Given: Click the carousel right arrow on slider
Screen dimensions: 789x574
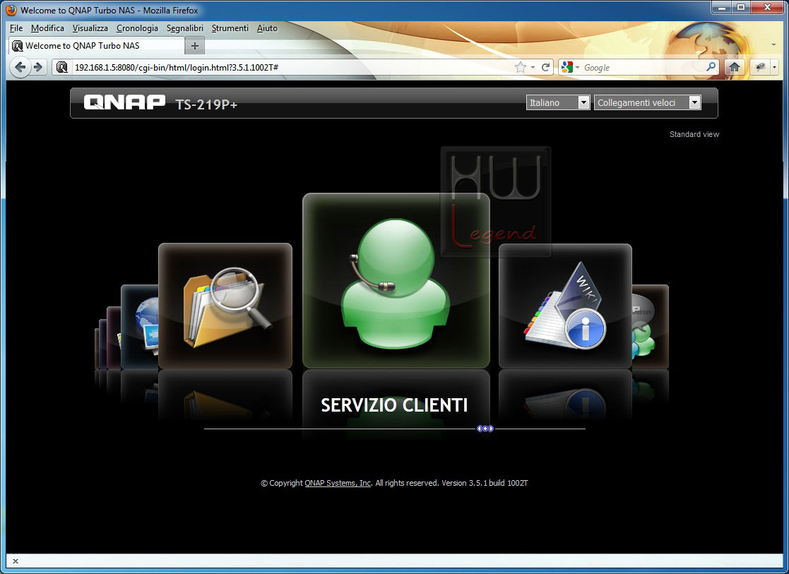Looking at the screenshot, I should point(491,429).
